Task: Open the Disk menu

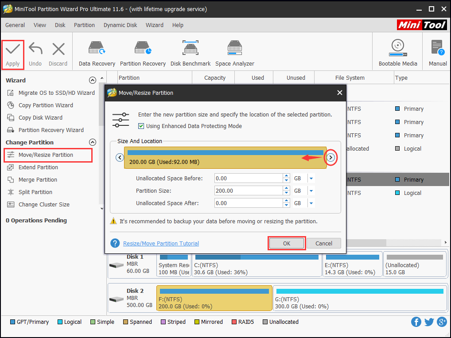Action: point(60,25)
